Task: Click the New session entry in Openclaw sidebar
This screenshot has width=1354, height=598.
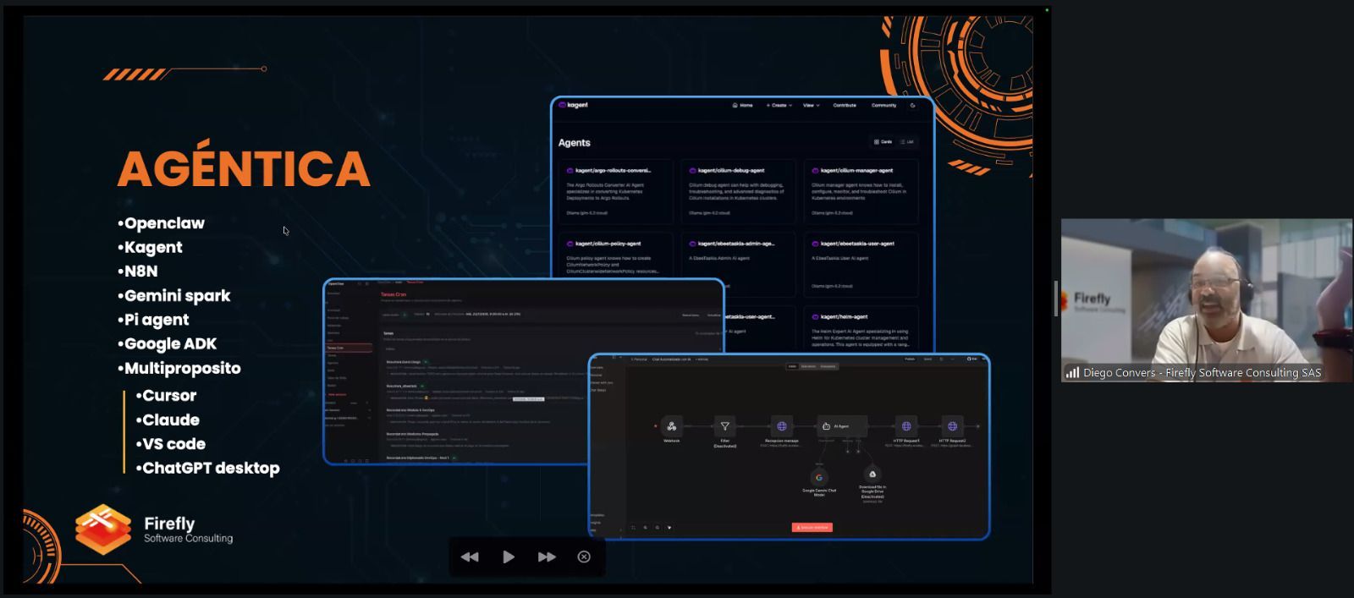Action: point(337,394)
